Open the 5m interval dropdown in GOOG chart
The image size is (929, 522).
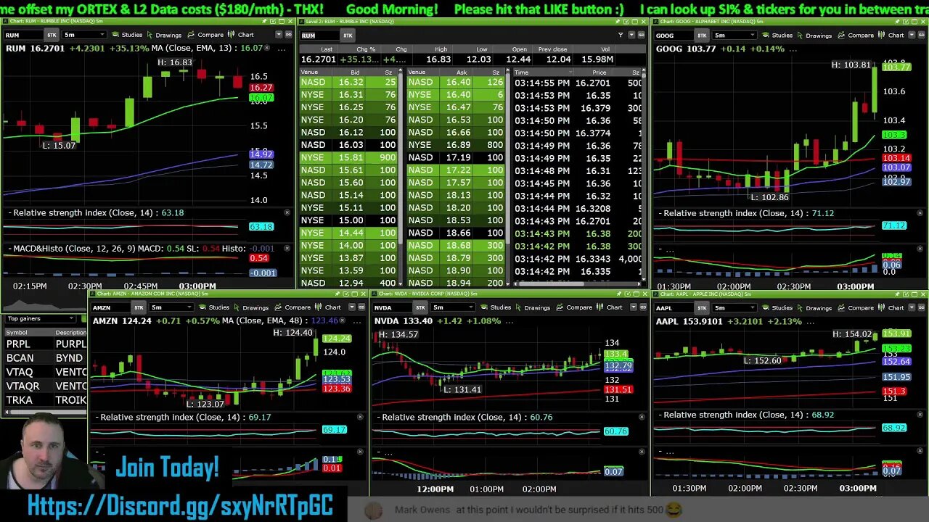pyautogui.click(x=734, y=35)
